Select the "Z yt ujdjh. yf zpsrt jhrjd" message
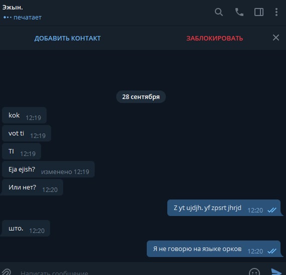 [x=225, y=208]
